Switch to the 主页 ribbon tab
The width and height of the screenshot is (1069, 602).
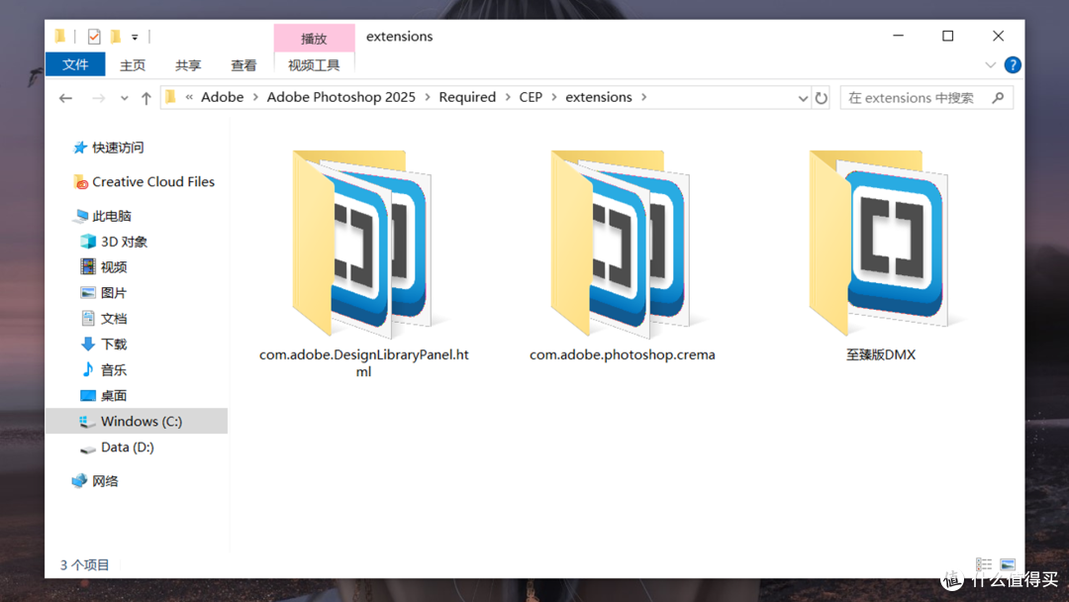(x=133, y=64)
